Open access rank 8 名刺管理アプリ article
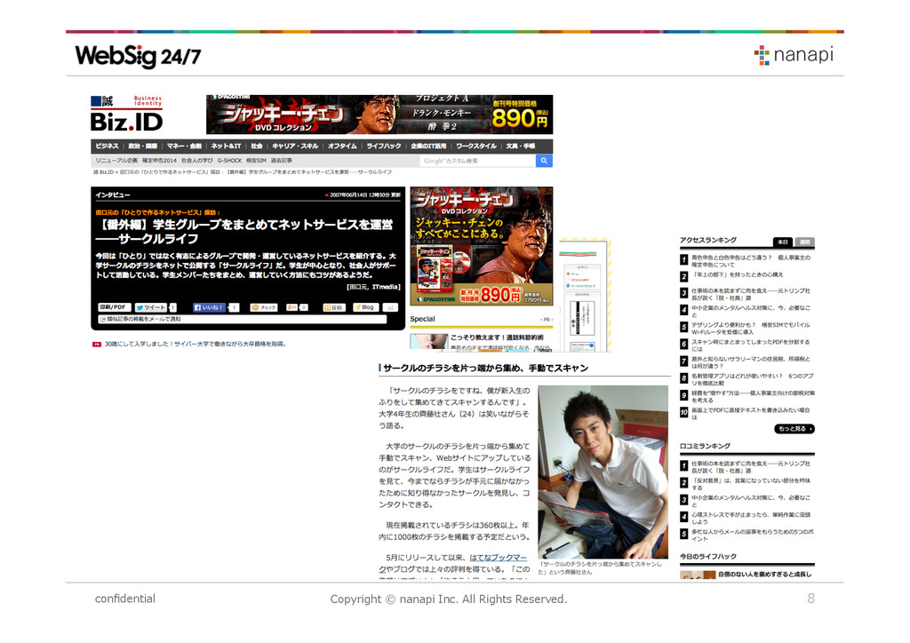 click(752, 379)
